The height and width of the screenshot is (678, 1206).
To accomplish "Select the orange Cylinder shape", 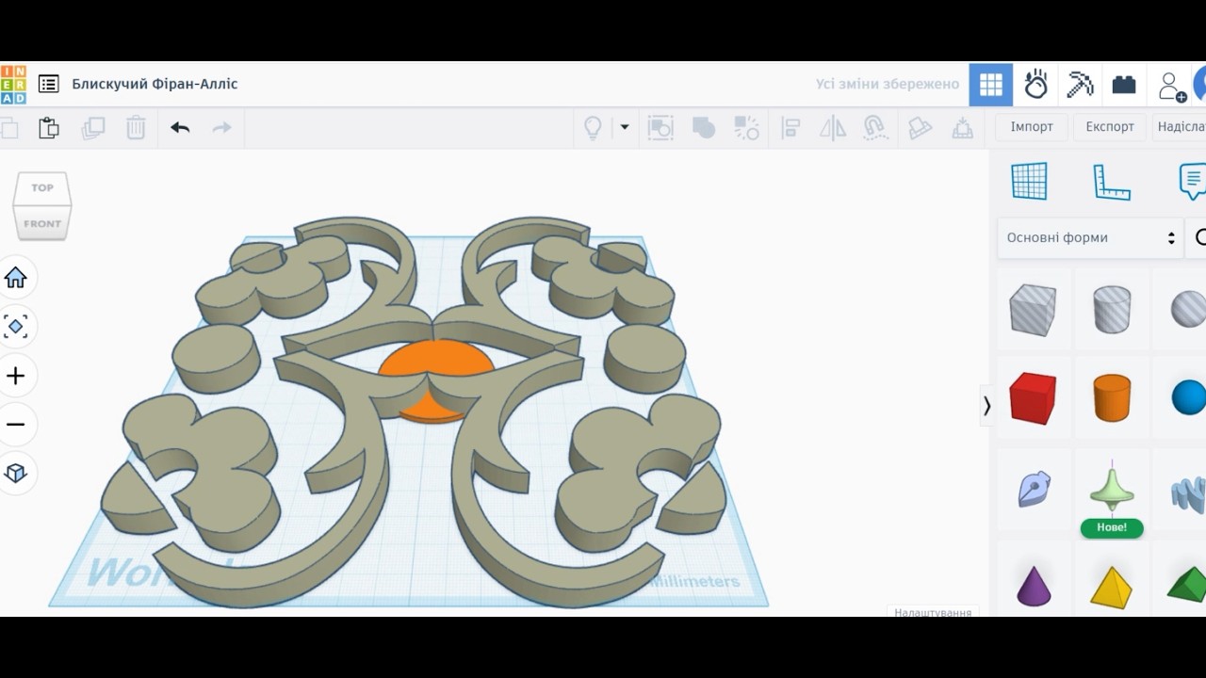I will [x=1112, y=397].
